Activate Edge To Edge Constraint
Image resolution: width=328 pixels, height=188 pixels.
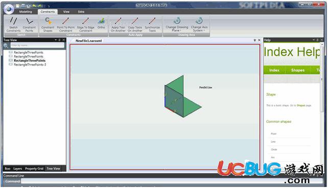click(x=86, y=24)
